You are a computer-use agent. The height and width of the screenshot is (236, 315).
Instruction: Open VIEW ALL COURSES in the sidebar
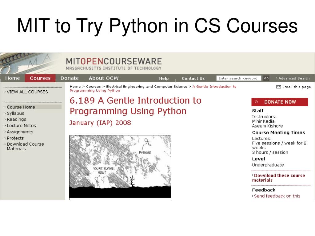pyautogui.click(x=27, y=92)
